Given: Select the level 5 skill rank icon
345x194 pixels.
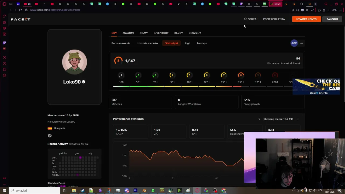Looking at the screenshot, I should pos(189,75).
